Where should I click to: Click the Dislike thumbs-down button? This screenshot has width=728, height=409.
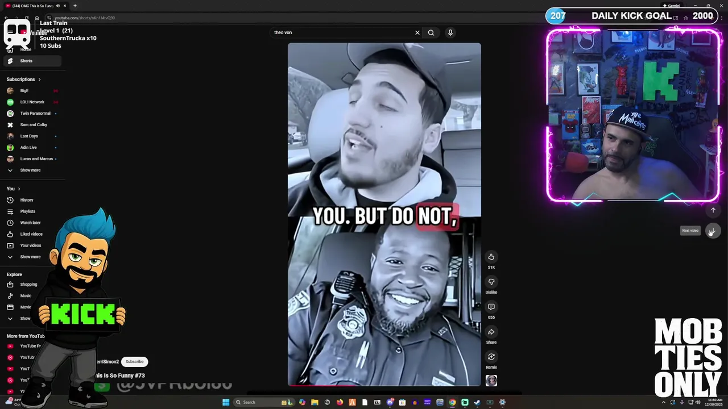491,282
